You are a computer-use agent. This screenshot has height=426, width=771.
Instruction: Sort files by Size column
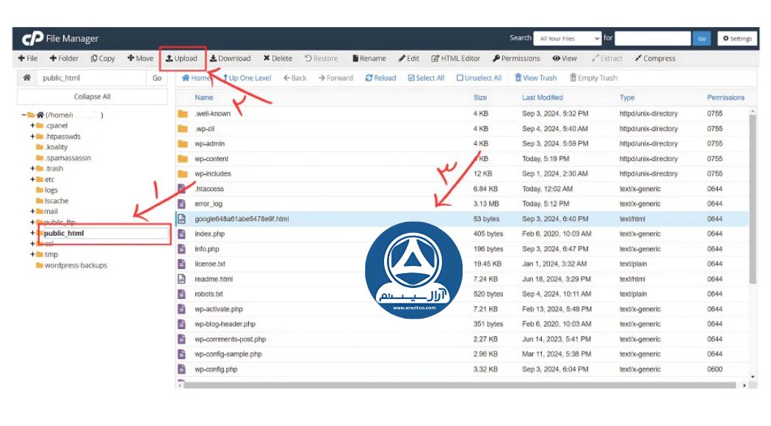click(x=480, y=98)
